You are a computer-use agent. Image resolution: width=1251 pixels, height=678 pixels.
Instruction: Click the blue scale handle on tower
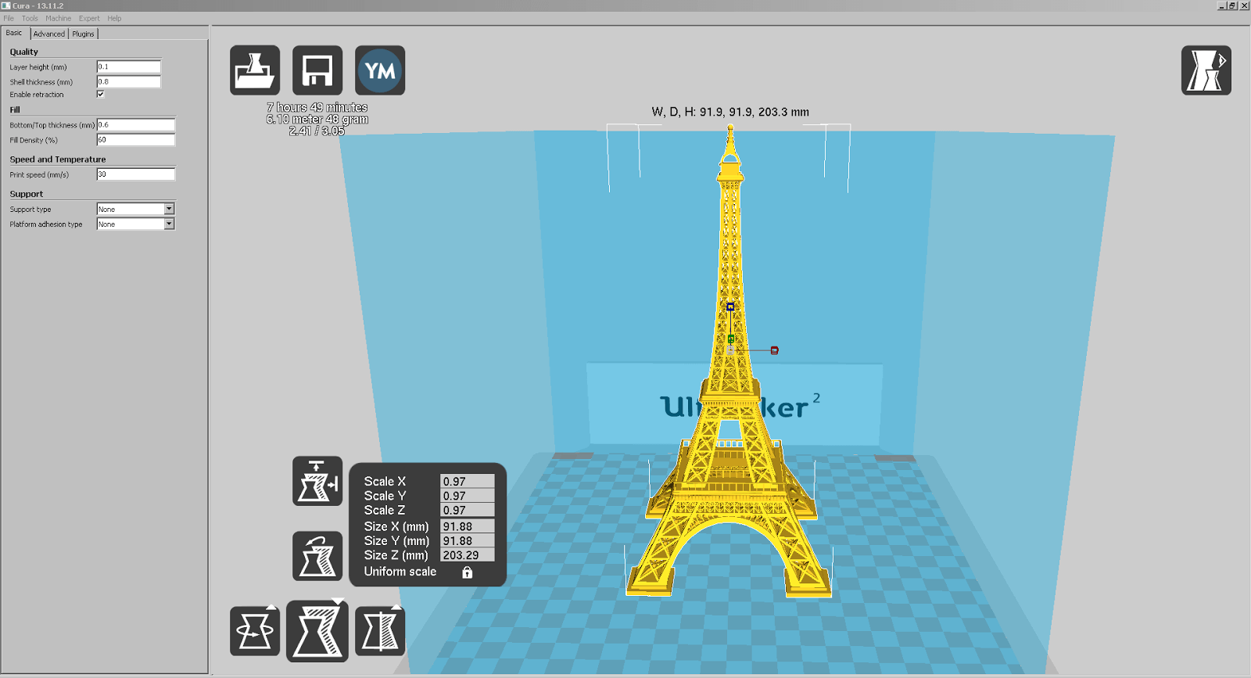click(730, 307)
